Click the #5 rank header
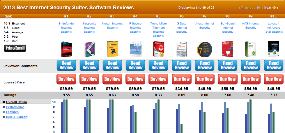Screen dimensions: 285x133 [x=158, y=16]
